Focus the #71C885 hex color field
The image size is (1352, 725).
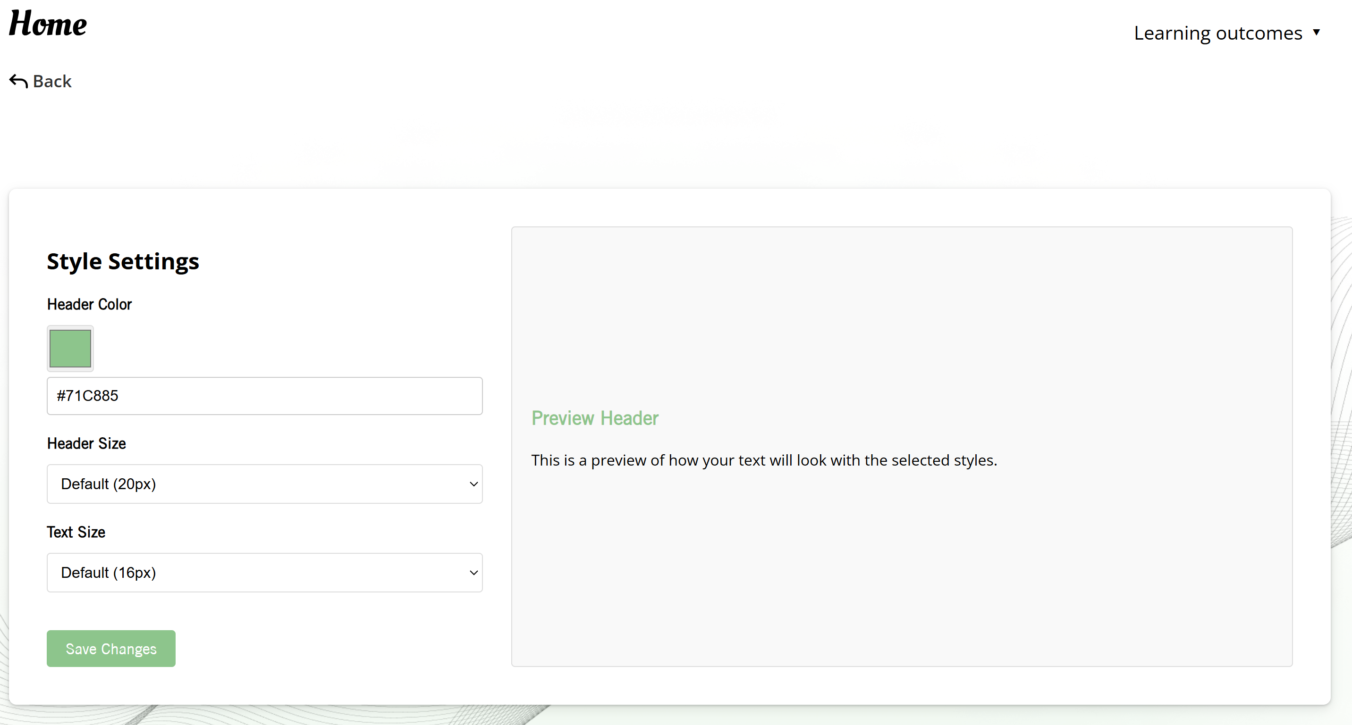(x=264, y=396)
